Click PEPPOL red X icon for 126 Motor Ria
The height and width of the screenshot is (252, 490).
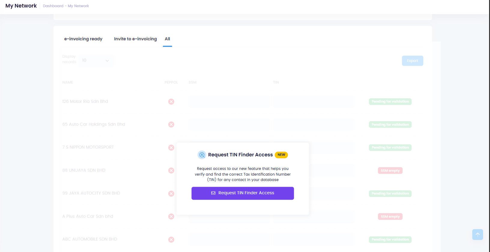(x=171, y=102)
